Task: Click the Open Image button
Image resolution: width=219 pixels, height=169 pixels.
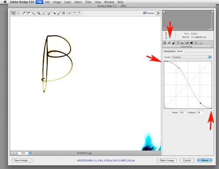Action: point(167,160)
